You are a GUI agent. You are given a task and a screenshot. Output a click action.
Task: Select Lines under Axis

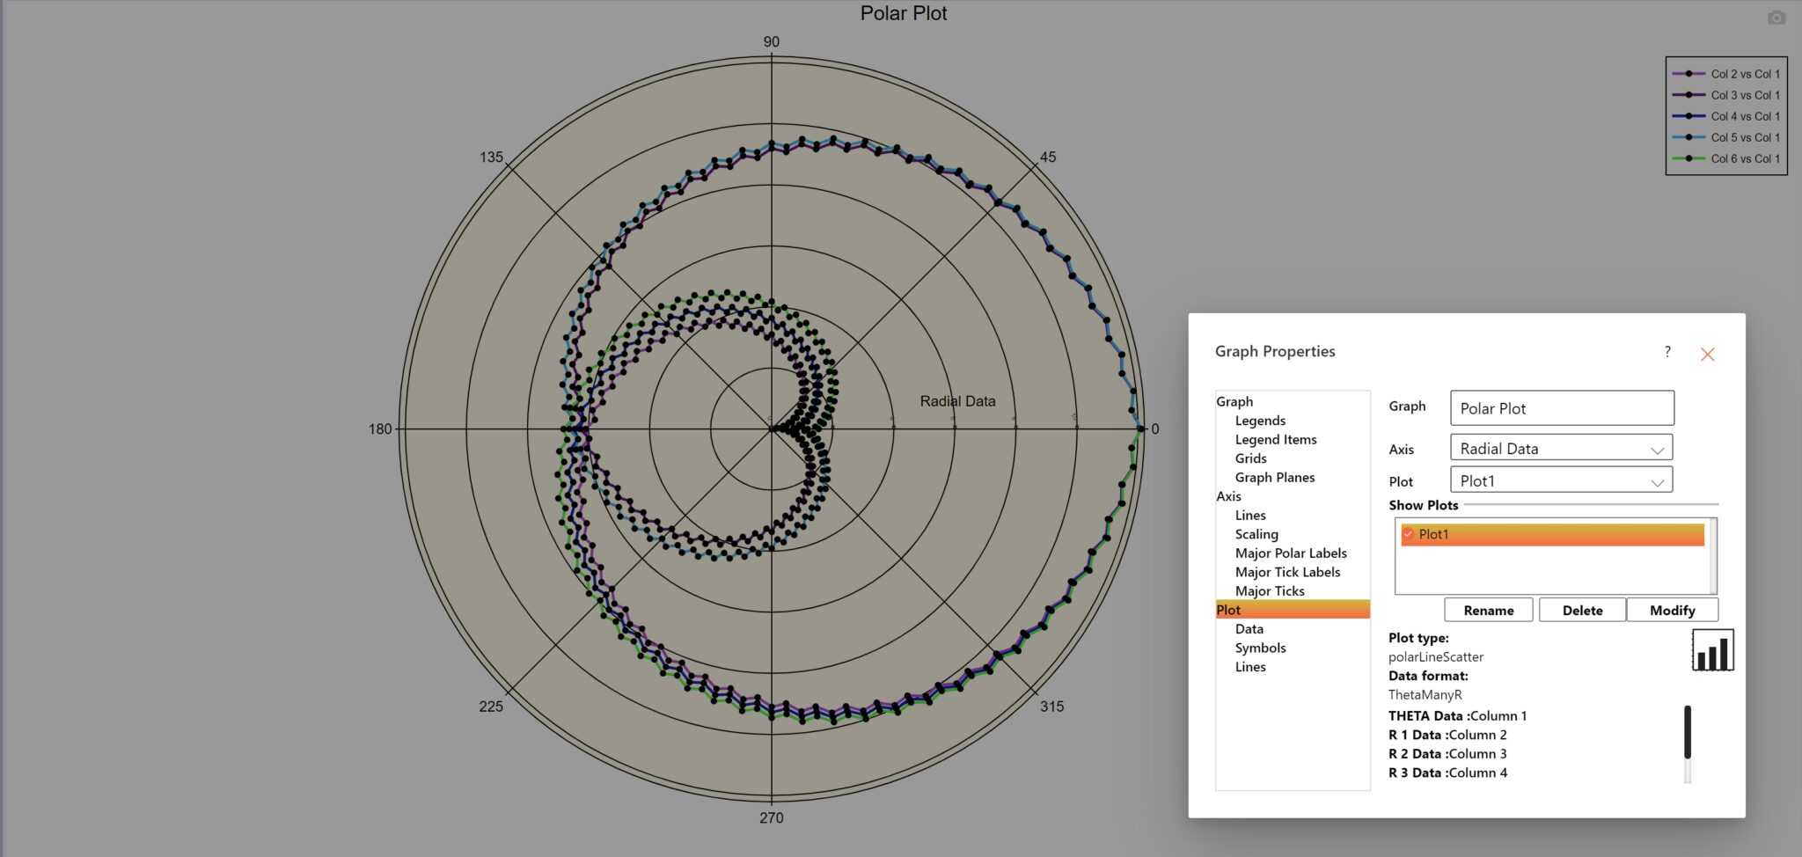pos(1250,516)
